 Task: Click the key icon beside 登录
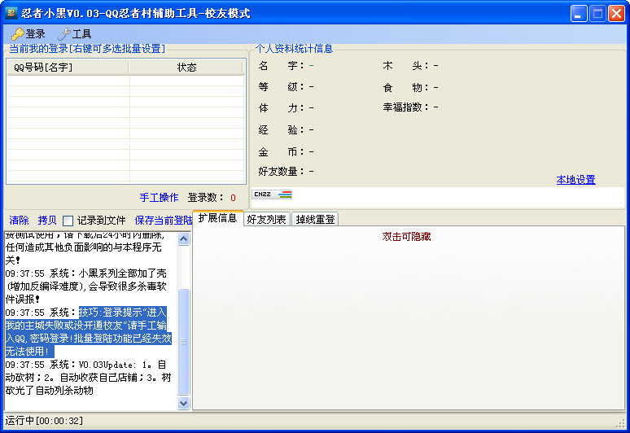pos(17,34)
